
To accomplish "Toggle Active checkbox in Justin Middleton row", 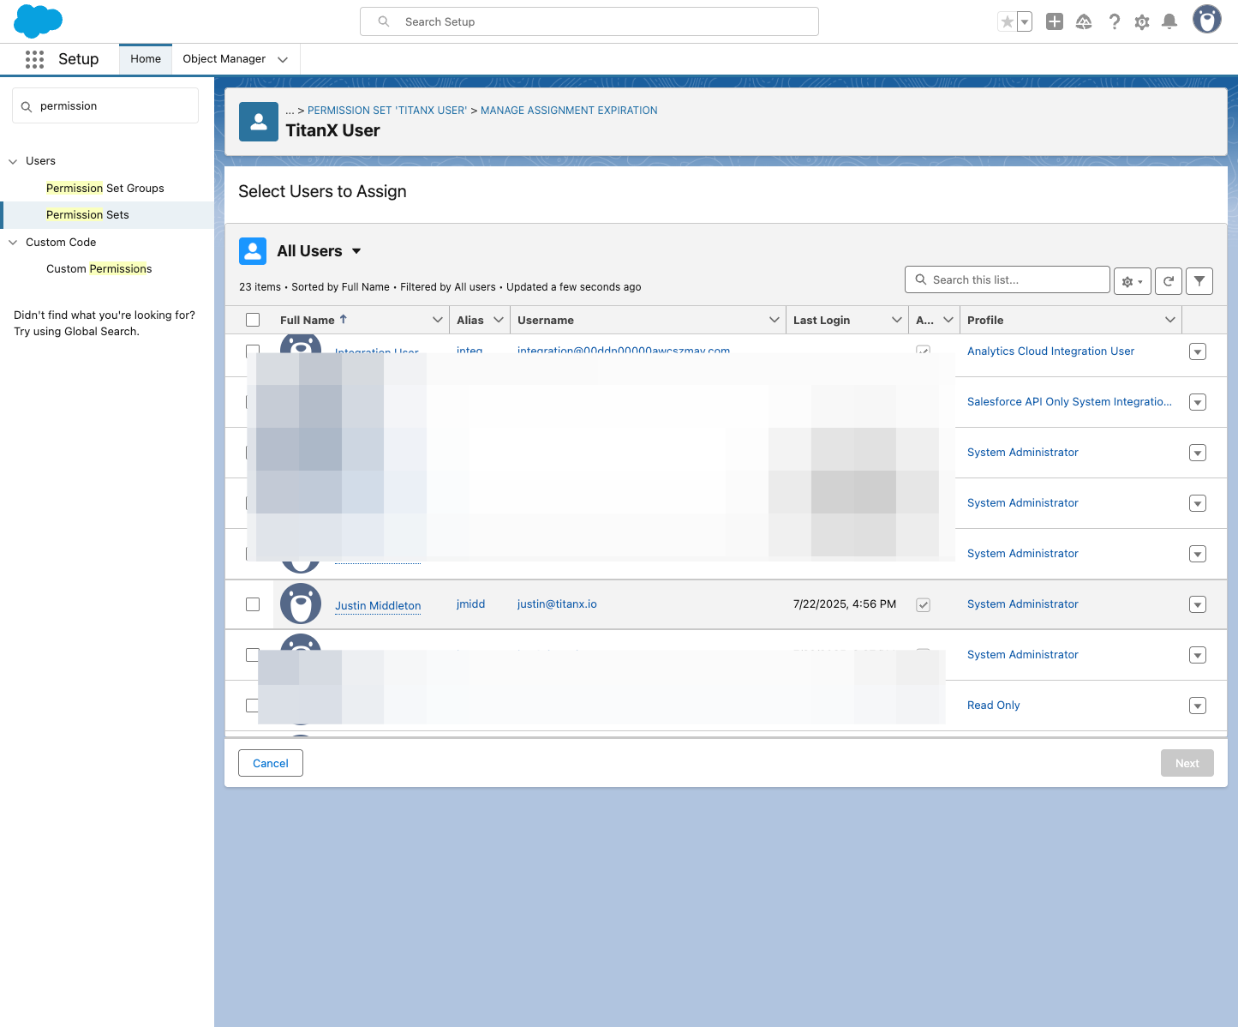I will point(924,605).
